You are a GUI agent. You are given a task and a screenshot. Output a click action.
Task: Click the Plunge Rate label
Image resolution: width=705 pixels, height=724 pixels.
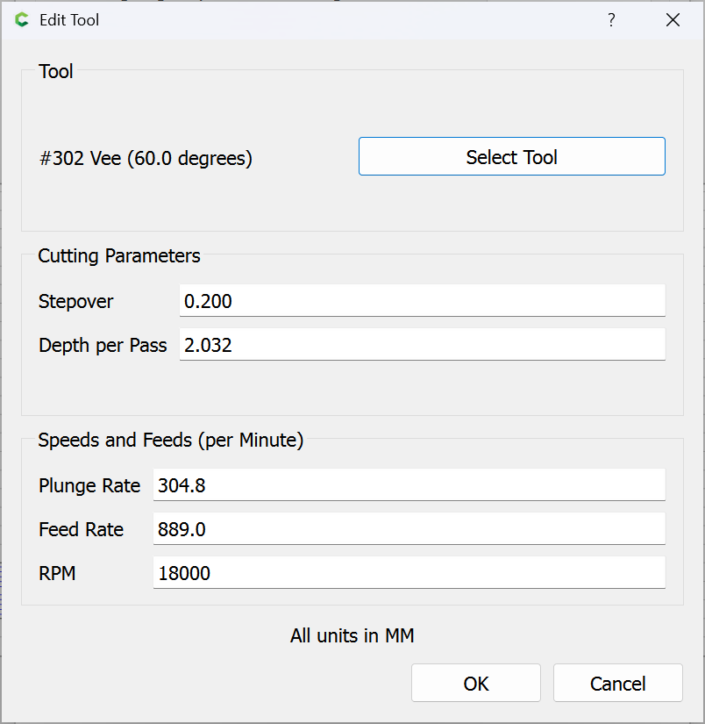(x=89, y=486)
